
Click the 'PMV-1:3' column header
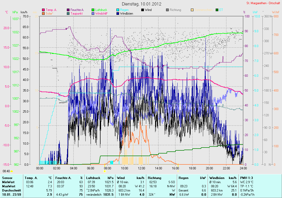click(x=246, y=178)
